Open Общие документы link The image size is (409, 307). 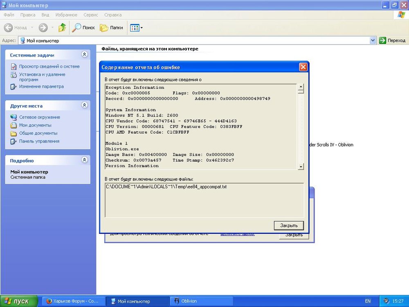click(x=38, y=133)
